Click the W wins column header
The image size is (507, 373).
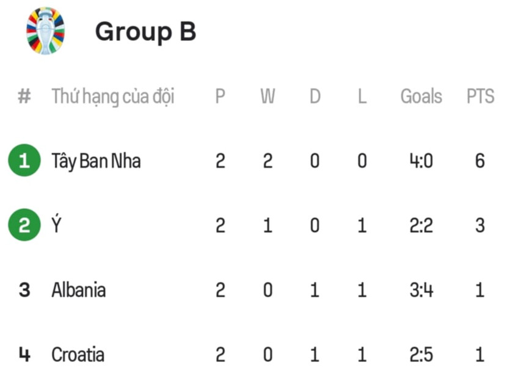(268, 96)
